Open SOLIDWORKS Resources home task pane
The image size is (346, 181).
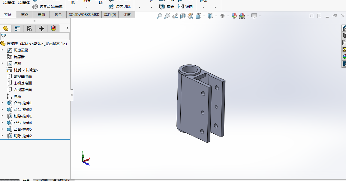tap(344, 28)
